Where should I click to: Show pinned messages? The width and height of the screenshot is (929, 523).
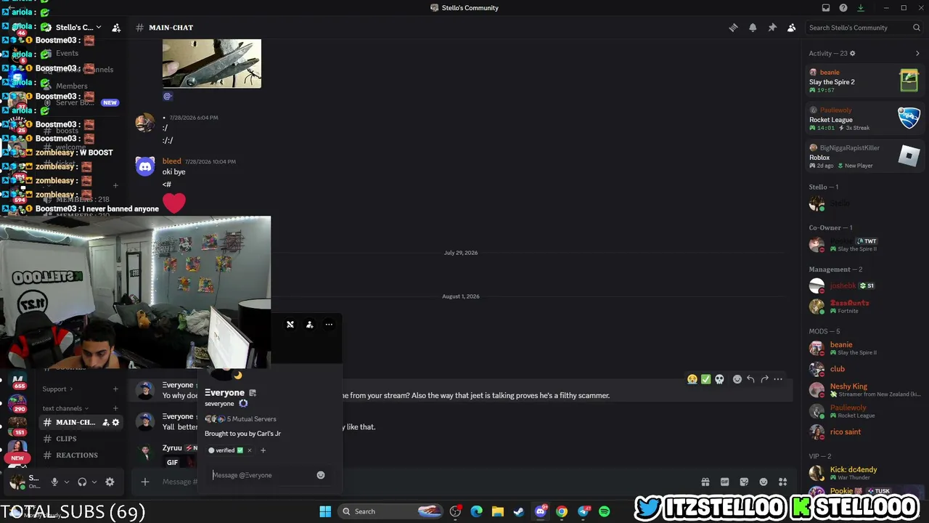coord(772,28)
